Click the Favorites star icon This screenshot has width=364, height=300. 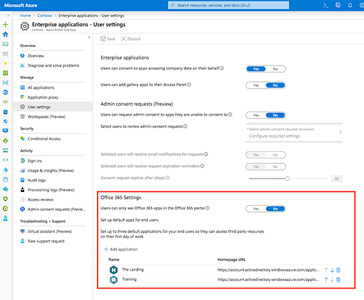tap(5, 63)
